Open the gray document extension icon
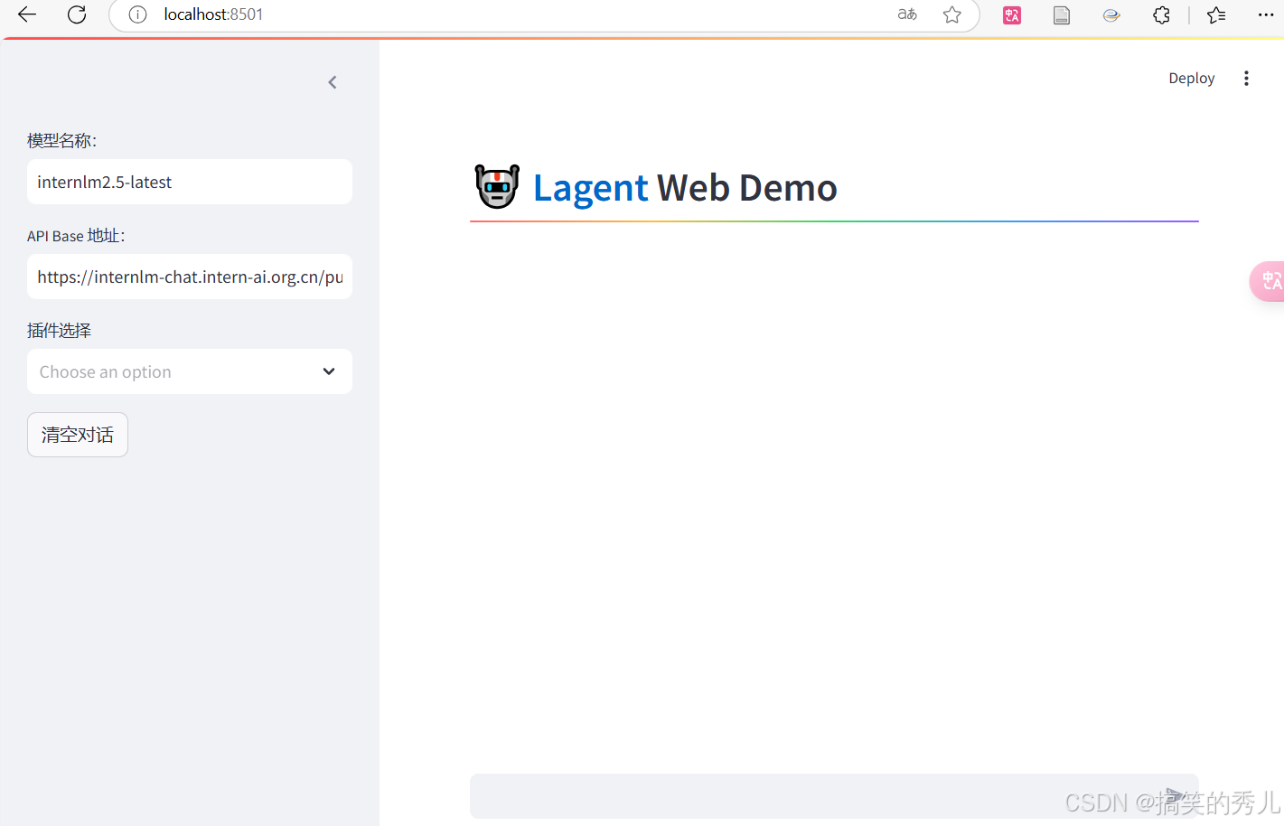Image resolution: width=1284 pixels, height=826 pixels. (x=1062, y=14)
